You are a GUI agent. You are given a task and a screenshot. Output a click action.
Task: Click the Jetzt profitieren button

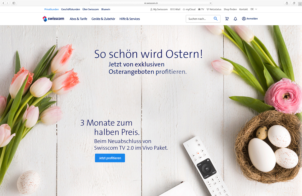110,158
